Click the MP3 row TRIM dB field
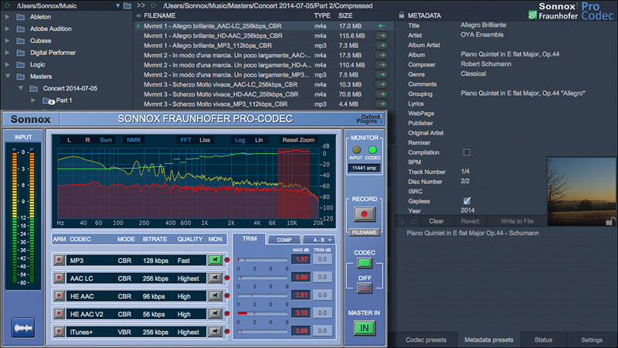 pyautogui.click(x=322, y=259)
